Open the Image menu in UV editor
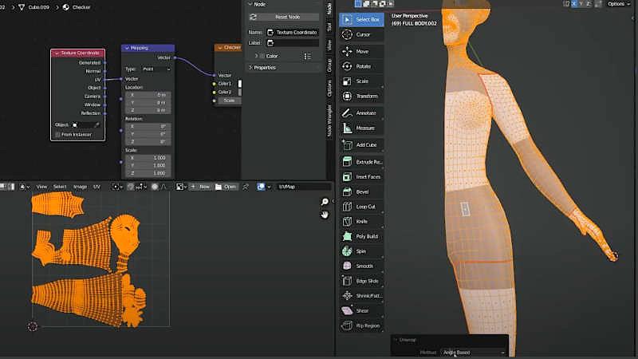Screen dimensions: 638x359 tap(80, 187)
